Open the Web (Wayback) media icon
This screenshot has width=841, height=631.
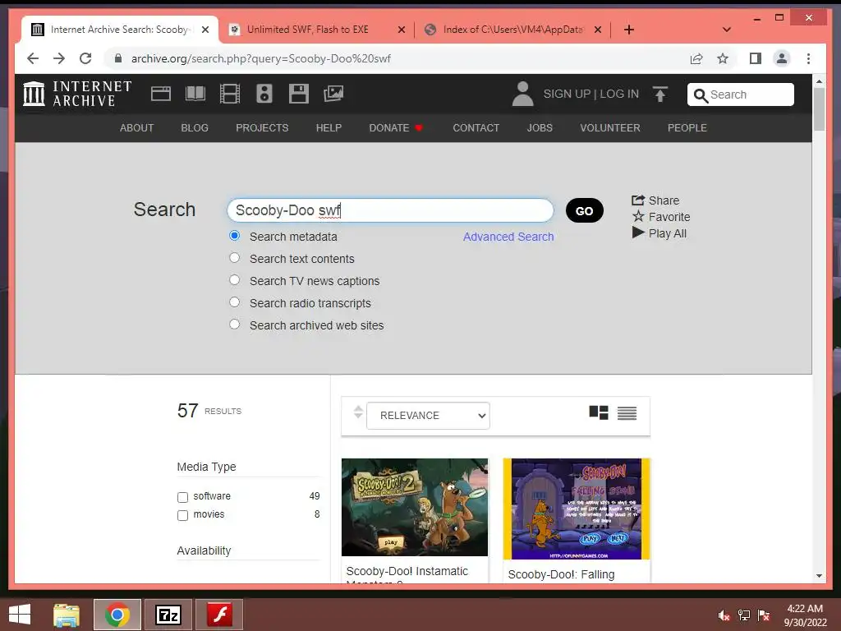[161, 94]
